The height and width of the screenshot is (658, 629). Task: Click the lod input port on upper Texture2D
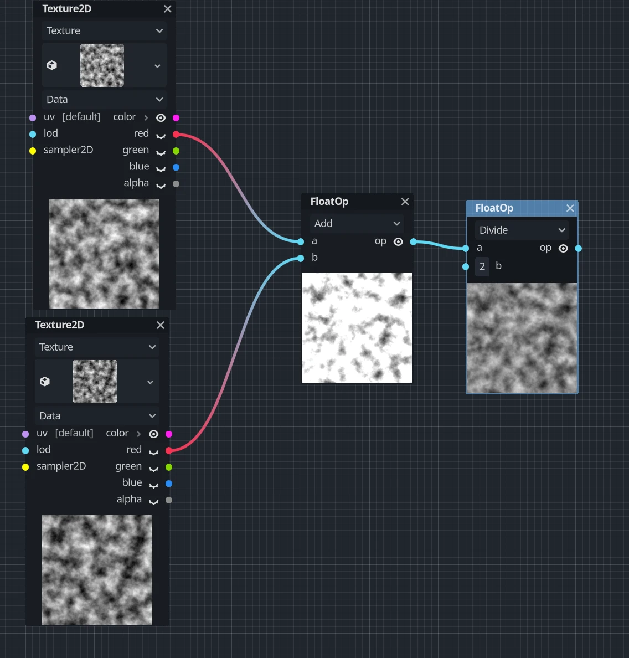pos(33,134)
